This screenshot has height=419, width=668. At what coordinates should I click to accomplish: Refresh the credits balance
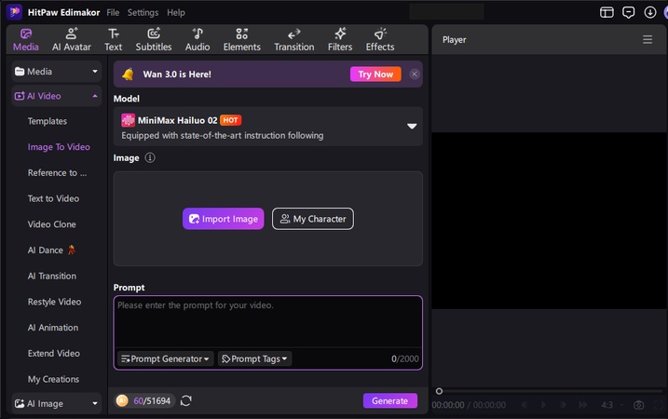point(185,400)
